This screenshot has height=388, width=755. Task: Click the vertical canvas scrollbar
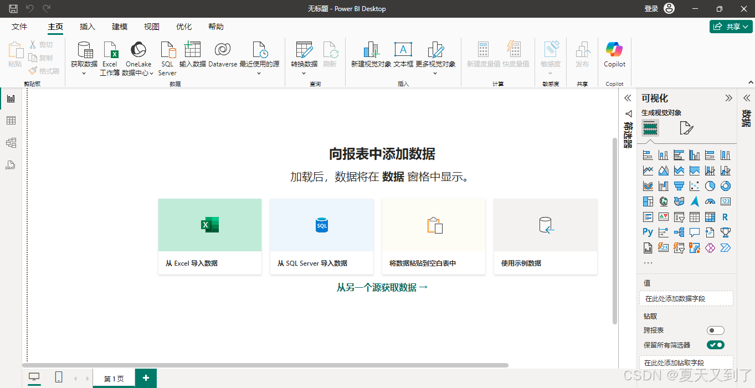[614, 231]
